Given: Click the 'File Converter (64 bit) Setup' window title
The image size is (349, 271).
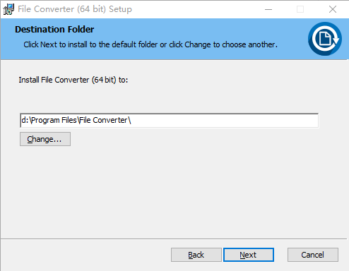Looking at the screenshot, I should (x=75, y=9).
